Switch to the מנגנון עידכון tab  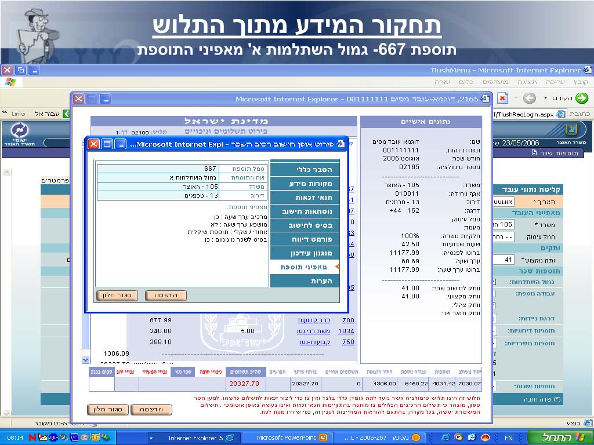pyautogui.click(x=305, y=253)
